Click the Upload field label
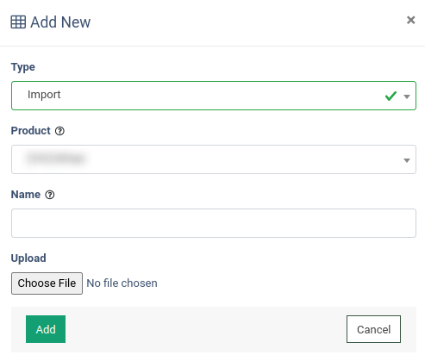This screenshot has height=361, width=425. point(28,258)
